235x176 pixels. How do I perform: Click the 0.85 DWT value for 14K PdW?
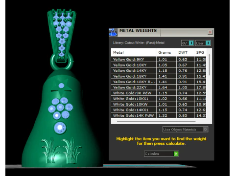point(183,115)
